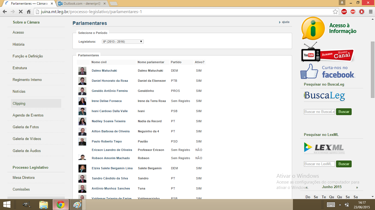Click Irene Delise Fonseca's photo thumbnail
Screen dimensions: 375x210
(82, 101)
